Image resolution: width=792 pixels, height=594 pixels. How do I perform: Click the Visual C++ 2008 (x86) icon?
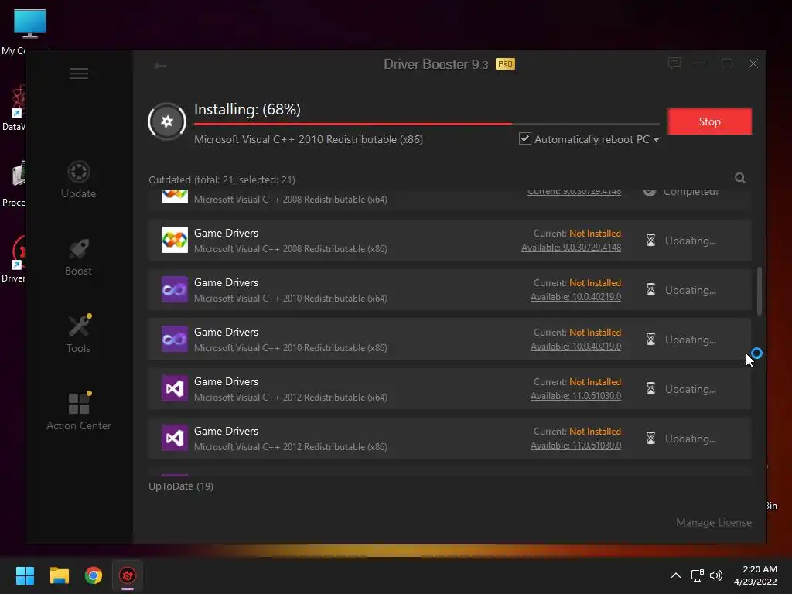174,240
